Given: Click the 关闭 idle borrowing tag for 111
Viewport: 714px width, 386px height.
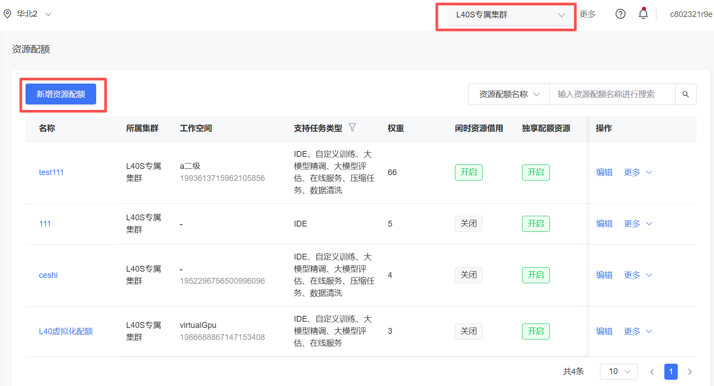Looking at the screenshot, I should (x=468, y=224).
